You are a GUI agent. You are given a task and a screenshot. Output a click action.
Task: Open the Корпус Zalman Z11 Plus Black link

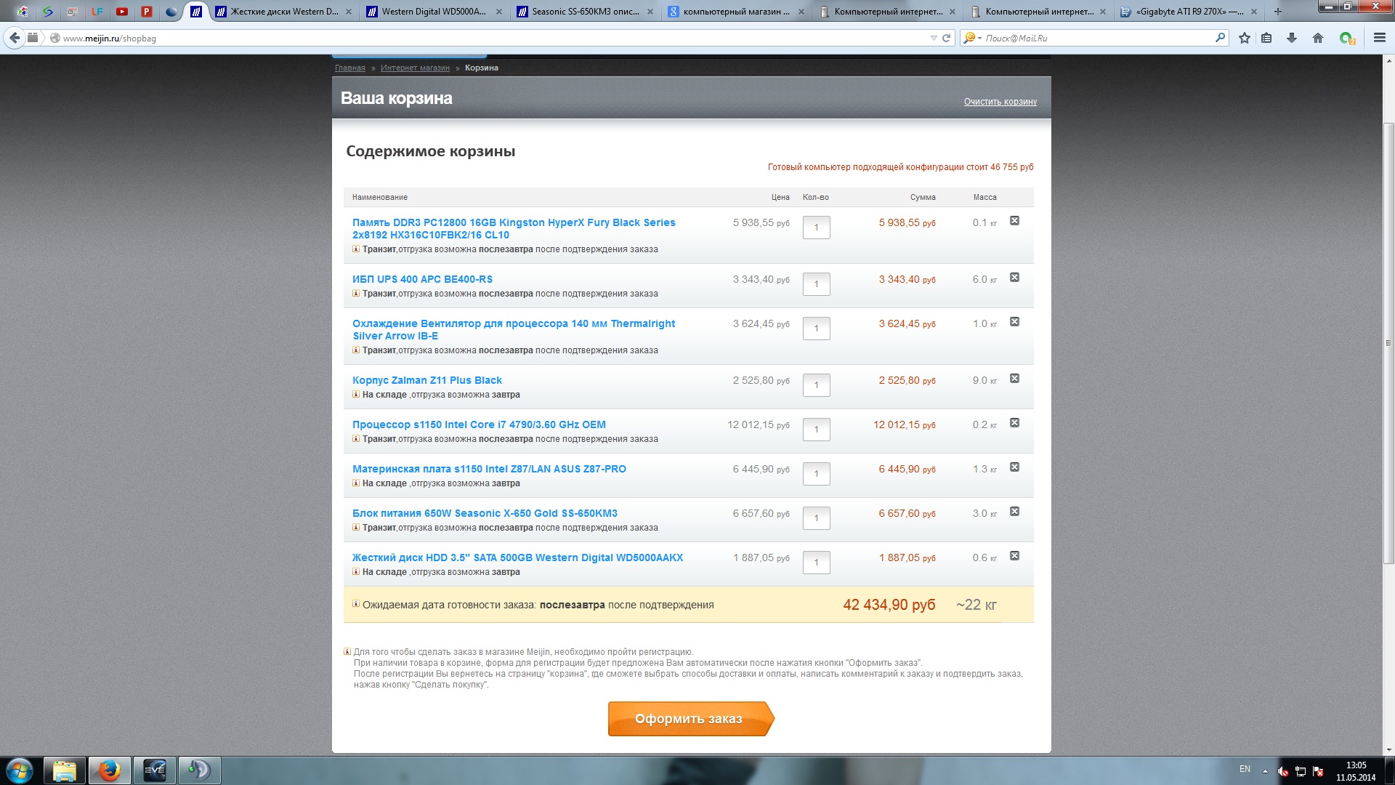427,380
